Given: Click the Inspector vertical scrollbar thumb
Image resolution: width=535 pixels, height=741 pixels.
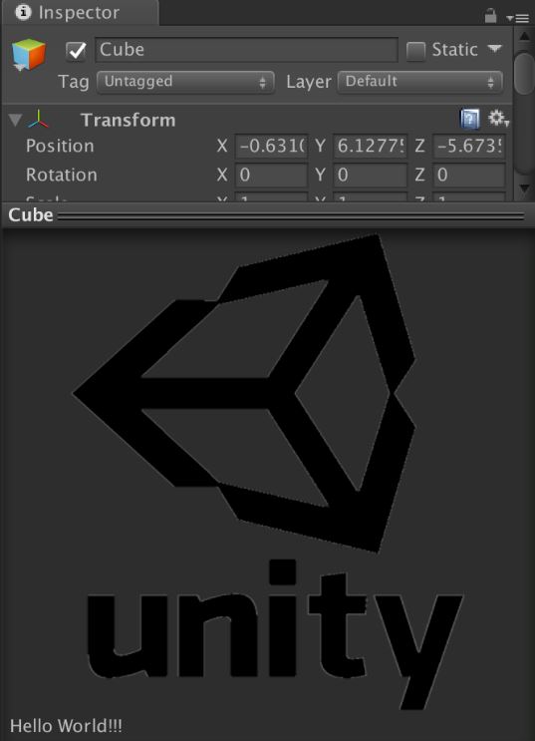Looking at the screenshot, I should (524, 73).
